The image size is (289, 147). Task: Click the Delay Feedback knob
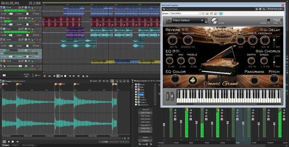click(x=265, y=40)
